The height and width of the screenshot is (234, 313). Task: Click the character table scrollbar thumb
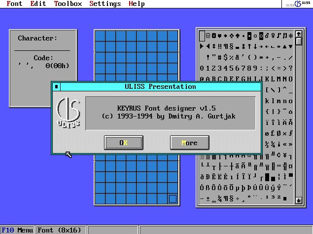tap(299, 41)
